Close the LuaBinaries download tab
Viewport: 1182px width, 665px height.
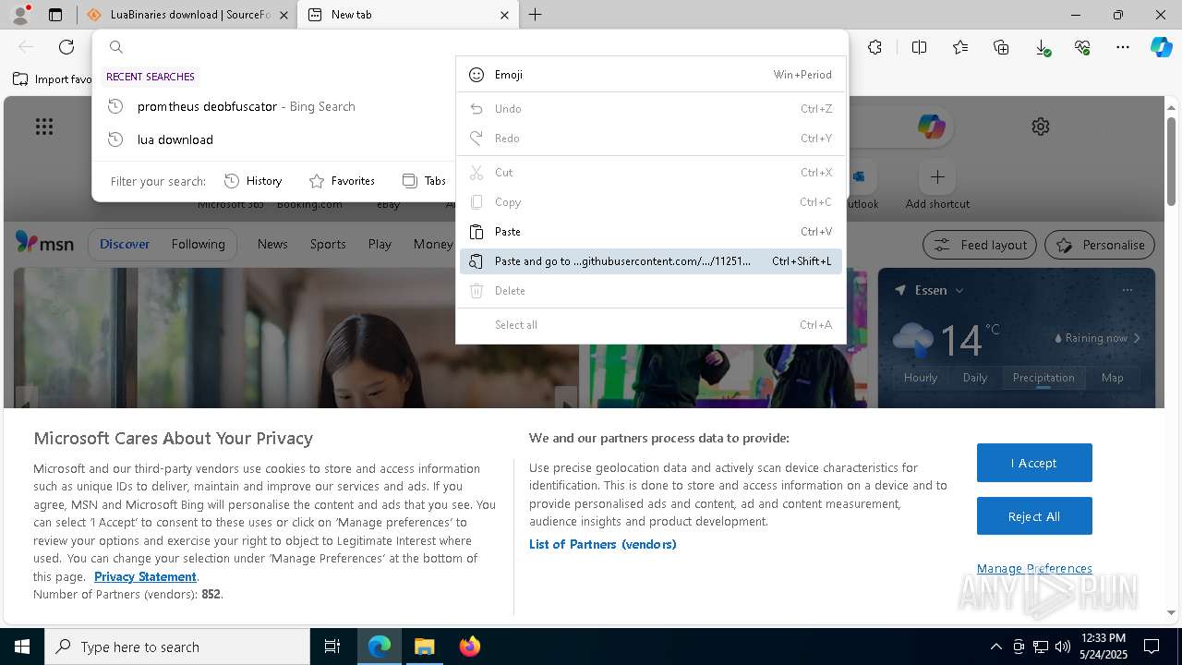pyautogui.click(x=283, y=15)
